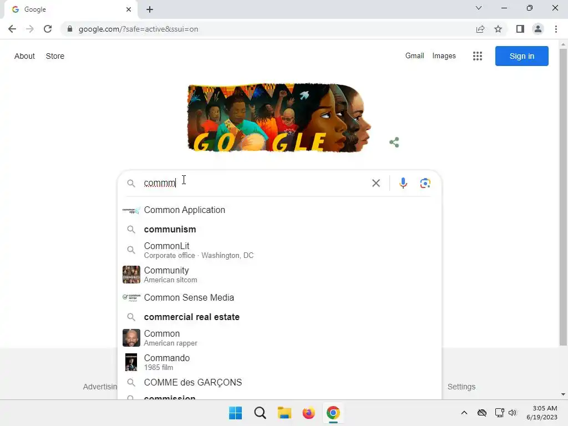Click the lock site info icon

pos(69,29)
